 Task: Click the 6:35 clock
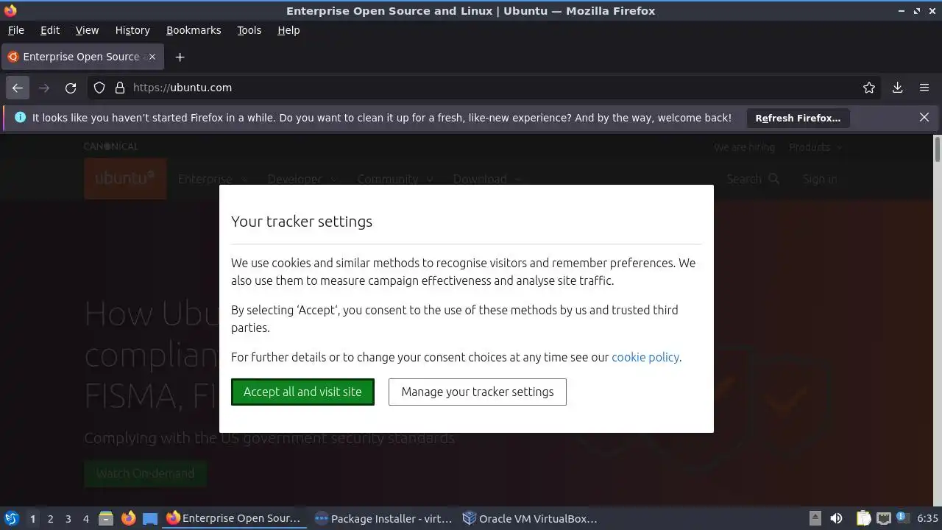[928, 518]
